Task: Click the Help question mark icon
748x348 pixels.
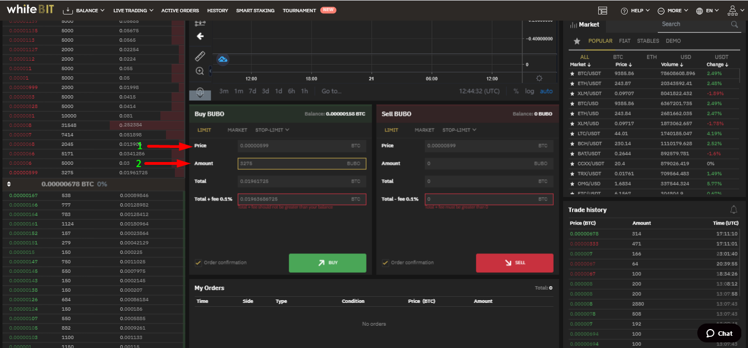Action: 624,11
